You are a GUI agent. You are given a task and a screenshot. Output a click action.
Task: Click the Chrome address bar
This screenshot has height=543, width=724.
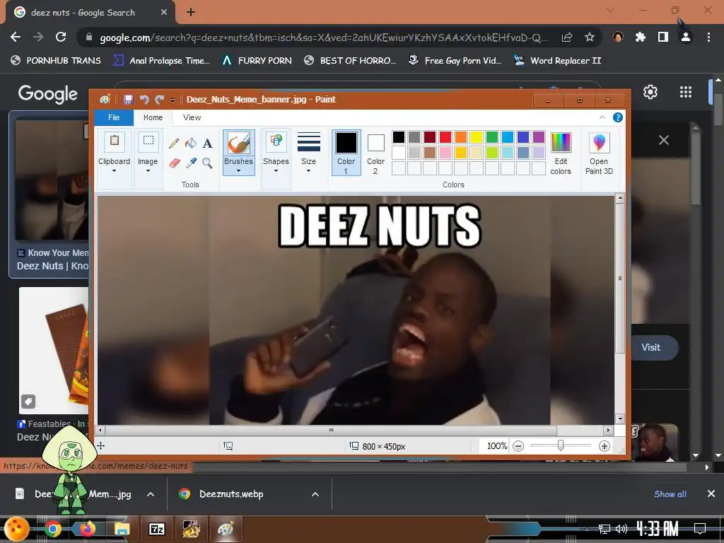tap(323, 37)
